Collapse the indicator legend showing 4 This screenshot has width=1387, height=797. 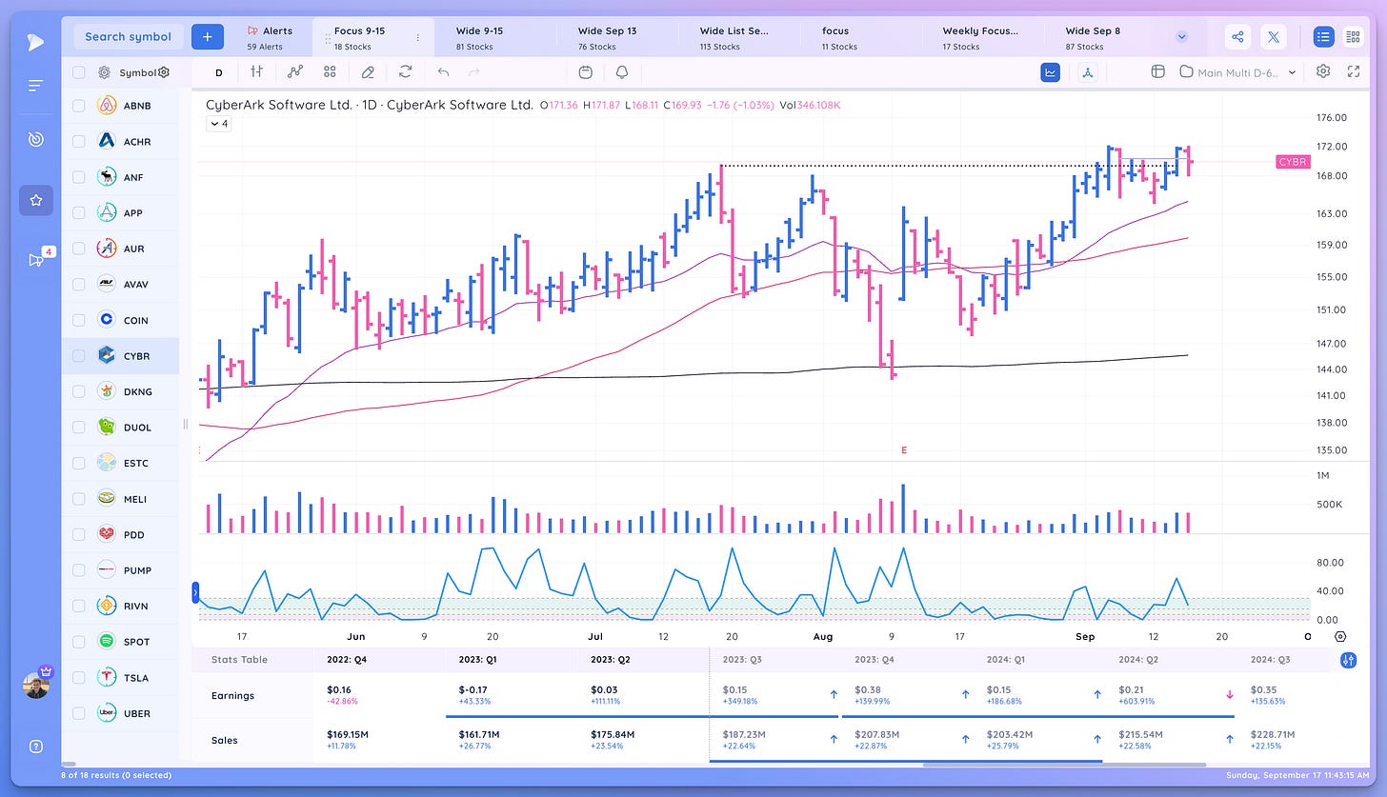(218, 124)
